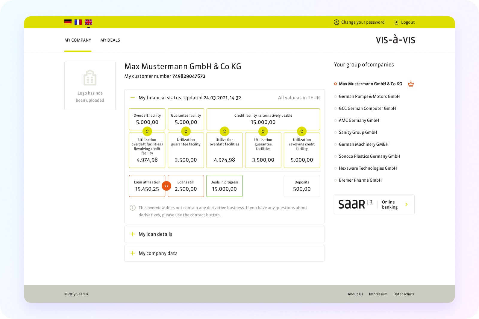The image size is (479, 319).
Task: Click the customer number 749829047672
Action: [x=189, y=76]
